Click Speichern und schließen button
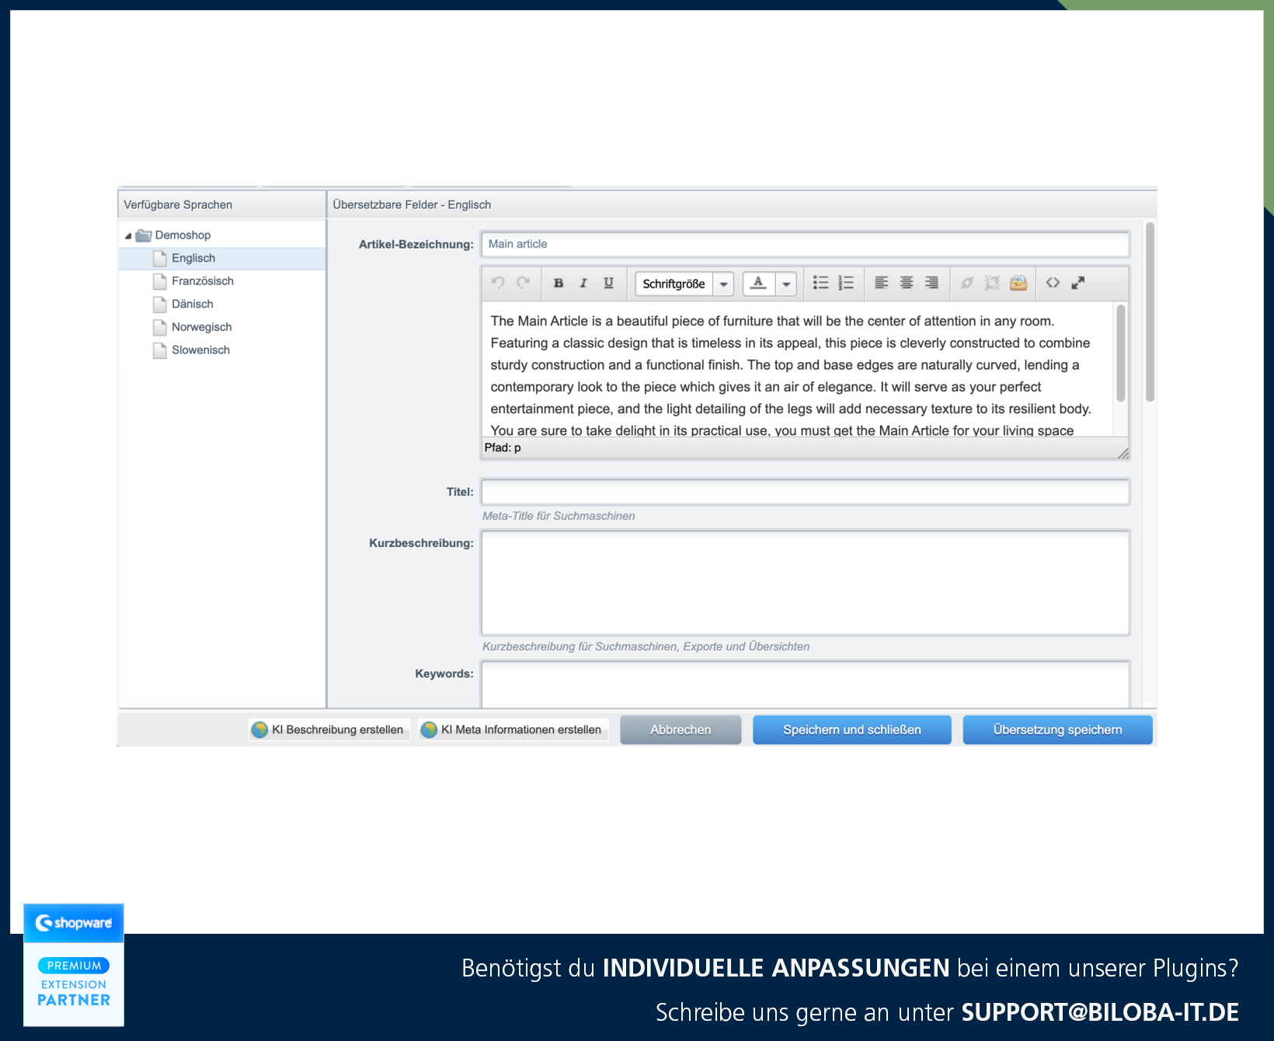 click(x=852, y=729)
